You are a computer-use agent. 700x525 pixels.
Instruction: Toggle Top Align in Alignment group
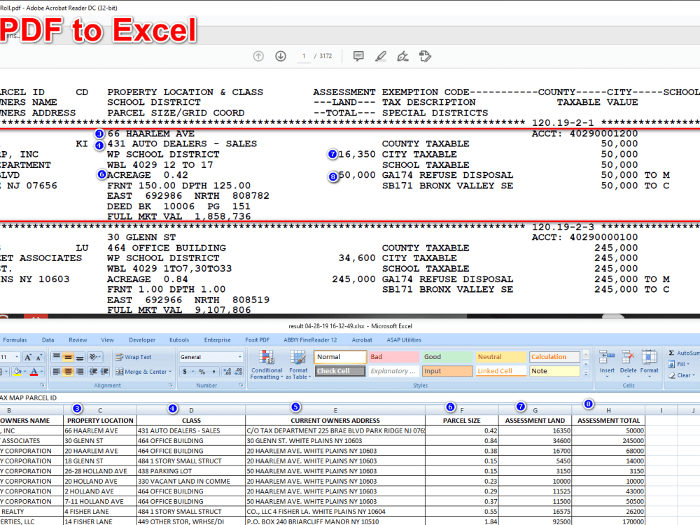[x=56, y=357]
